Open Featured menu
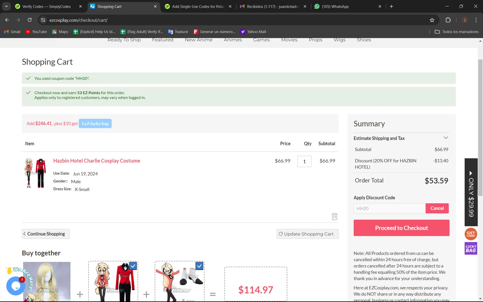This screenshot has height=302, width=483. coord(163,40)
